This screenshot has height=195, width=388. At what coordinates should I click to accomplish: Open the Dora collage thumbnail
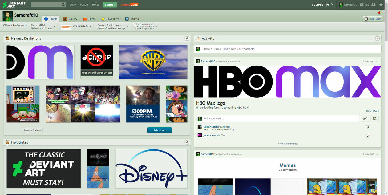point(176,104)
